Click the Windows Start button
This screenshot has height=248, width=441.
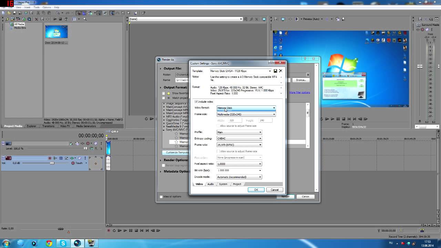click(x=6, y=243)
